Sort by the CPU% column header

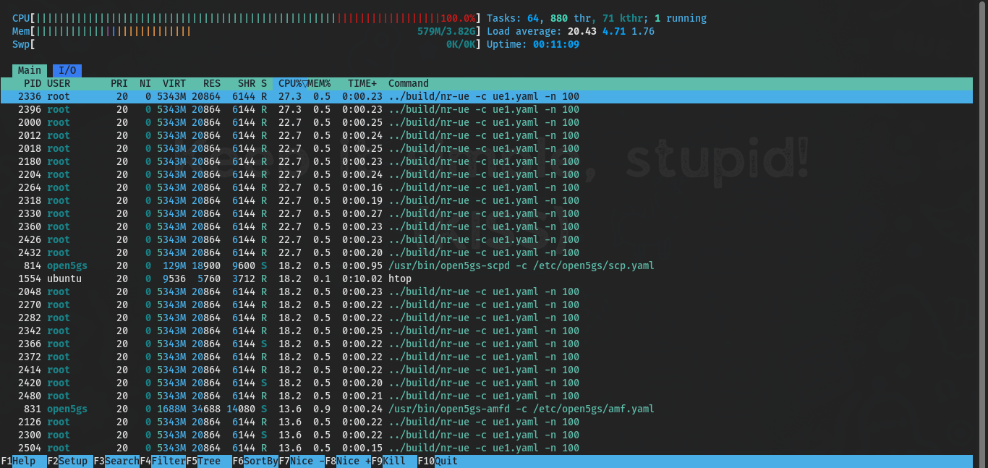(291, 83)
